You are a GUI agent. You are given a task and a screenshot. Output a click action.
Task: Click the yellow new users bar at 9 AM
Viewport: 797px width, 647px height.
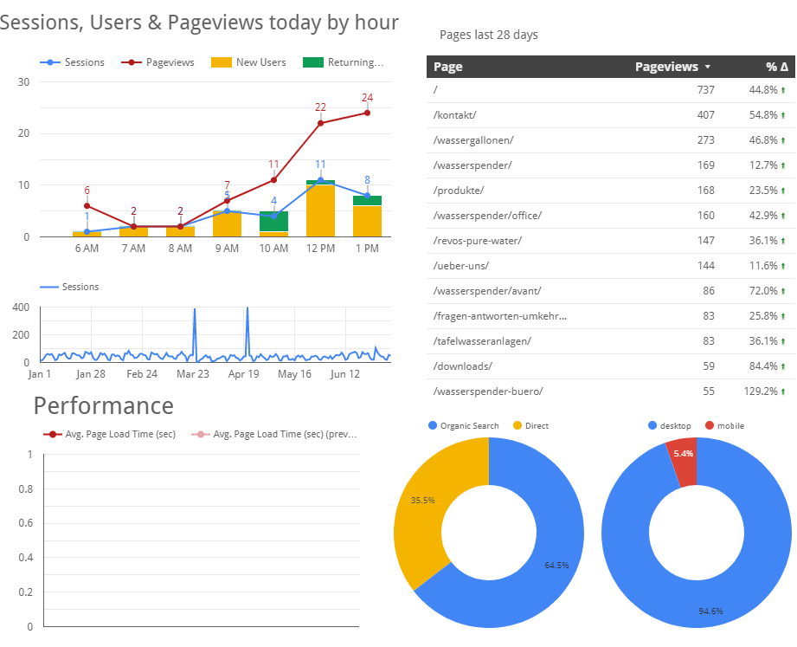coord(227,223)
